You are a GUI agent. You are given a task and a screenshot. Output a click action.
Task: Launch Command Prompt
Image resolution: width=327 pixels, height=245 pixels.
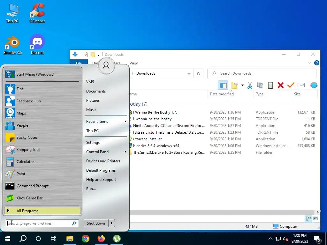[x=42, y=186]
